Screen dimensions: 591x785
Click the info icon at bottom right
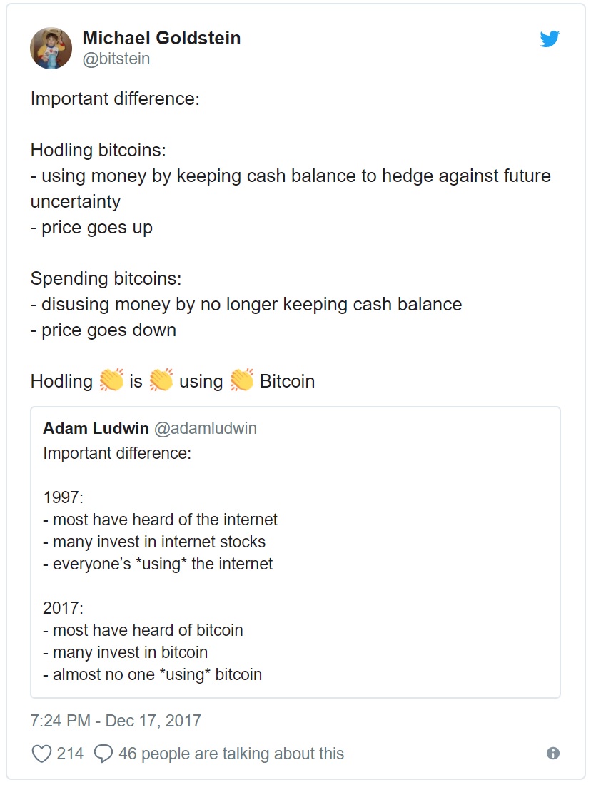[553, 754]
